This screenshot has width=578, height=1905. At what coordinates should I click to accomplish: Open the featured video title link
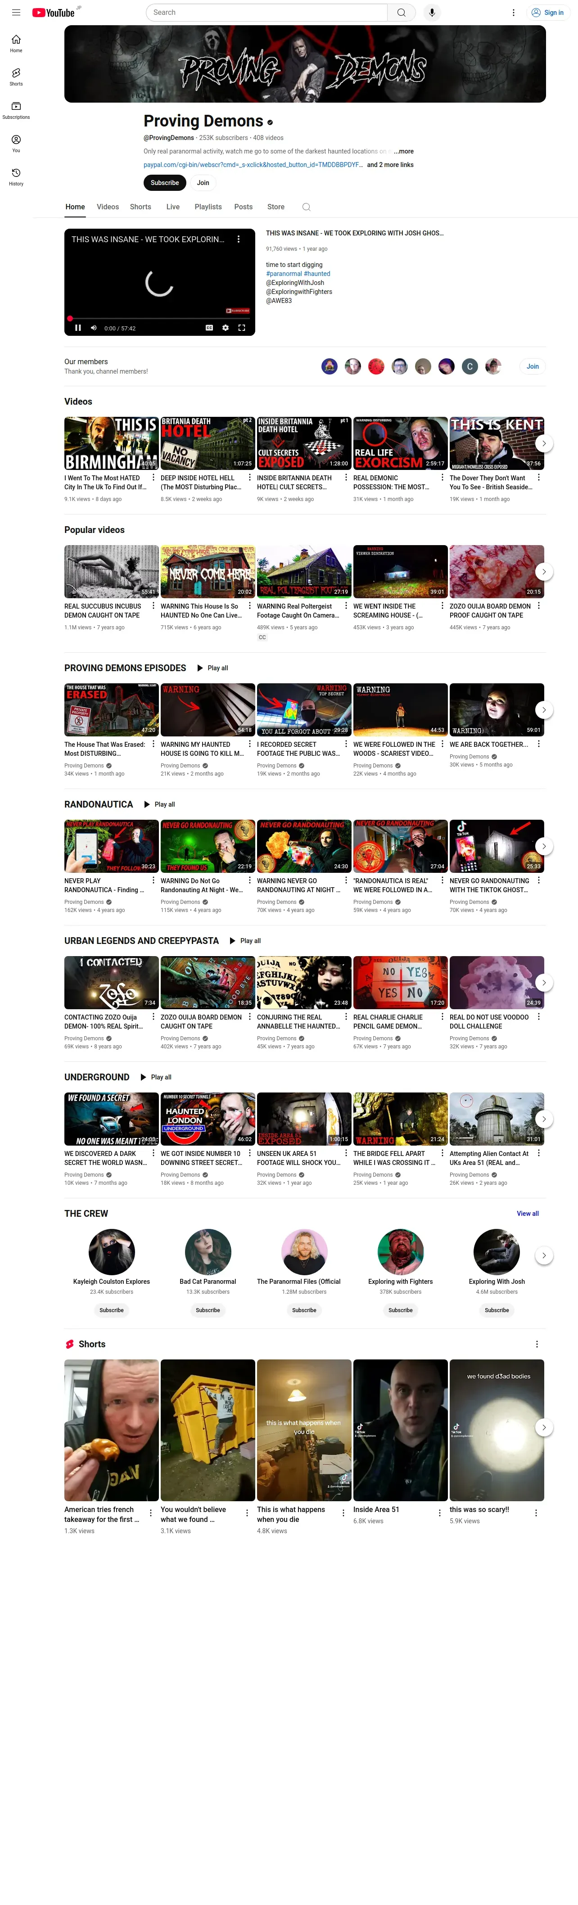coord(355,233)
